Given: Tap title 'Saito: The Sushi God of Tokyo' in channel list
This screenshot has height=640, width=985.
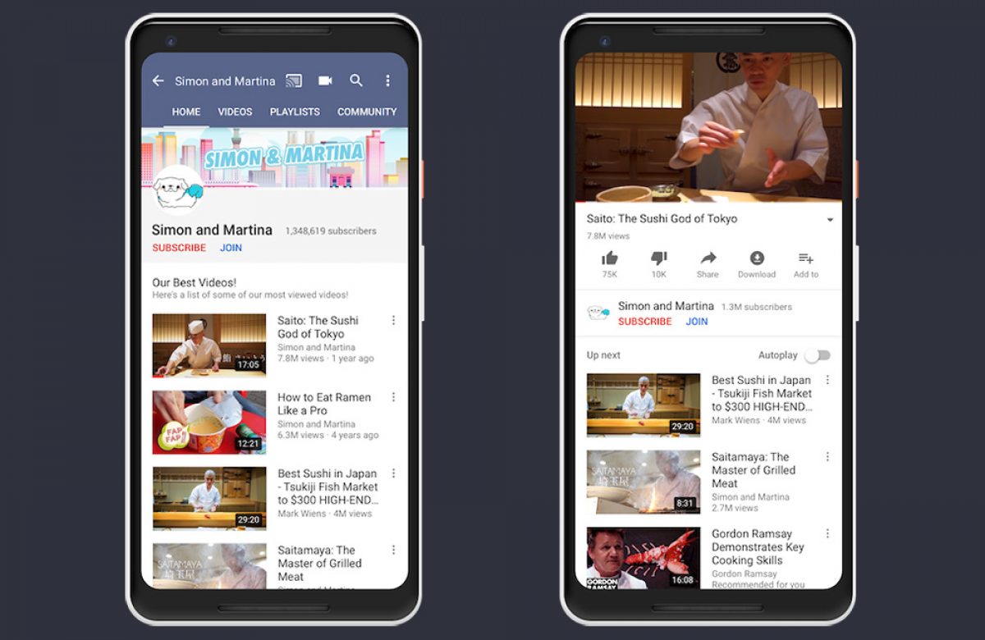Looking at the screenshot, I should pyautogui.click(x=318, y=327).
